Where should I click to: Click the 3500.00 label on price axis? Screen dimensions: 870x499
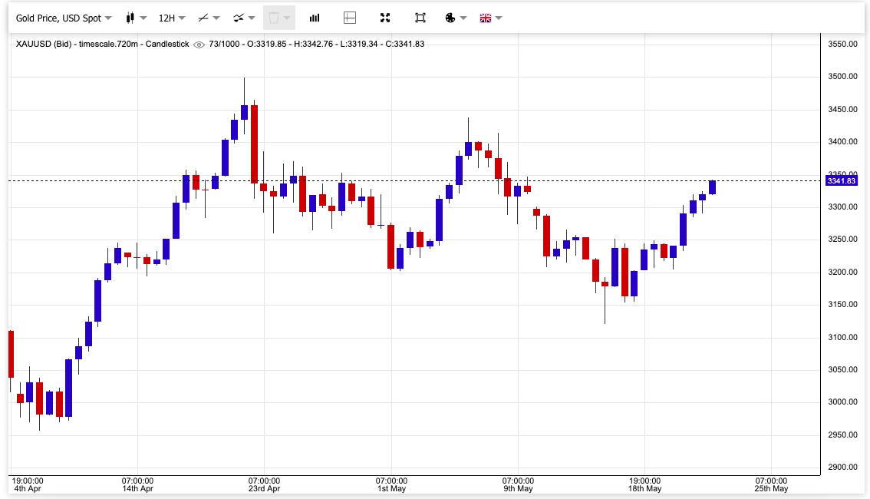(842, 77)
